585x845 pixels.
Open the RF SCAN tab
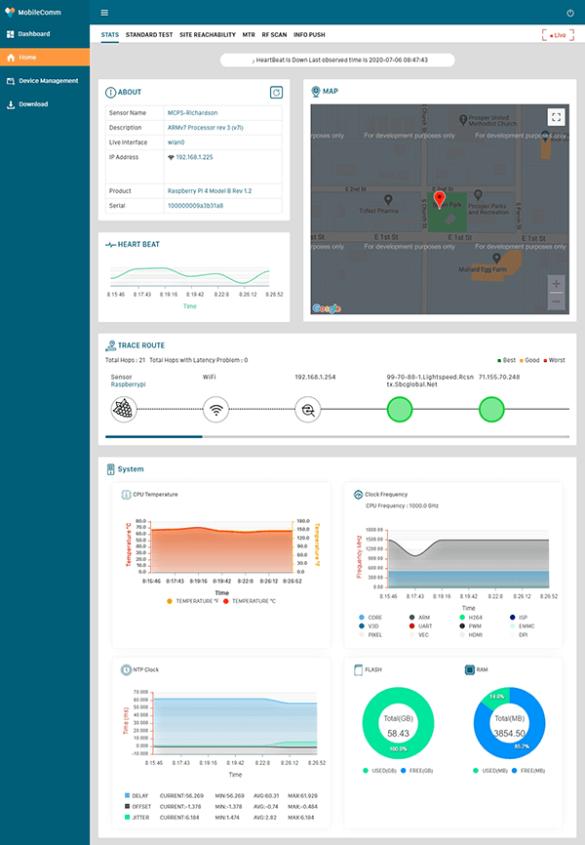click(x=273, y=34)
